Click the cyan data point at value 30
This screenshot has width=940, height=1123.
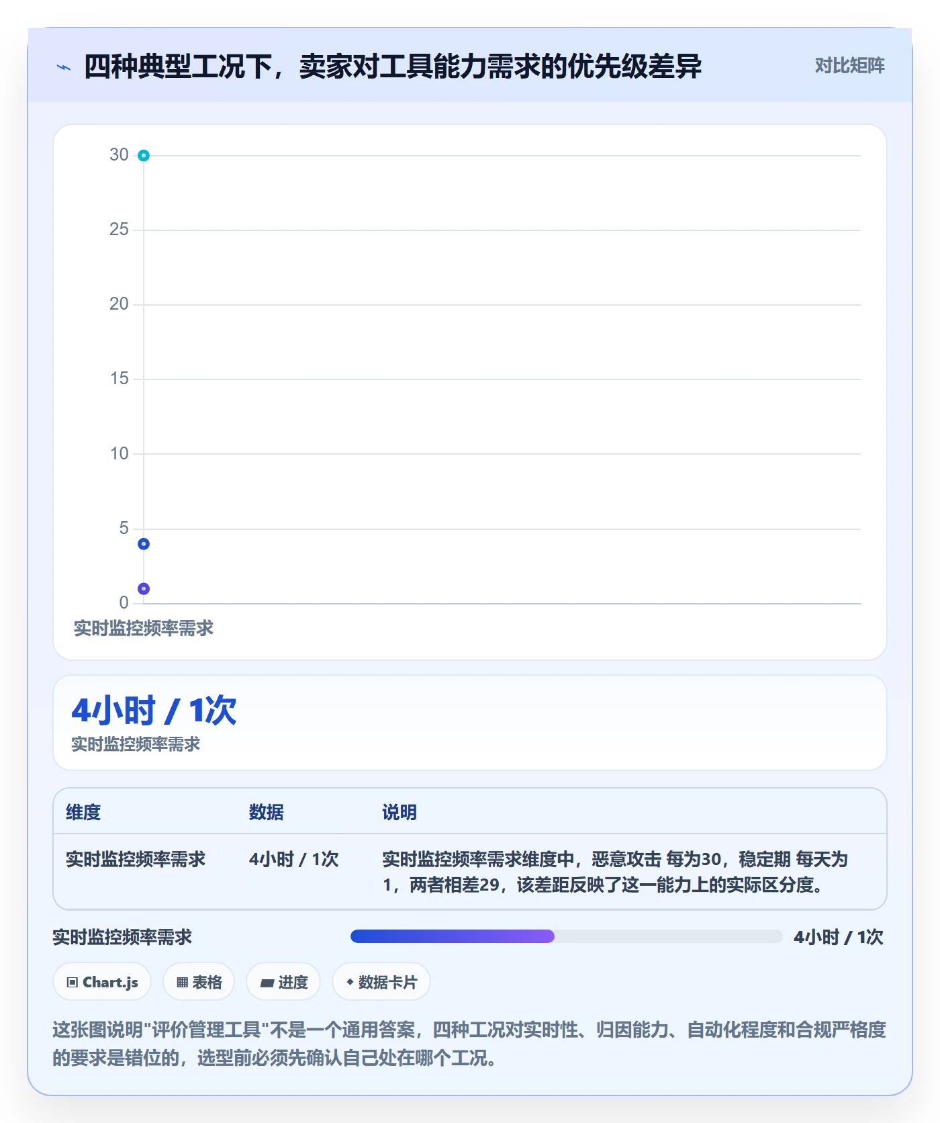point(144,156)
